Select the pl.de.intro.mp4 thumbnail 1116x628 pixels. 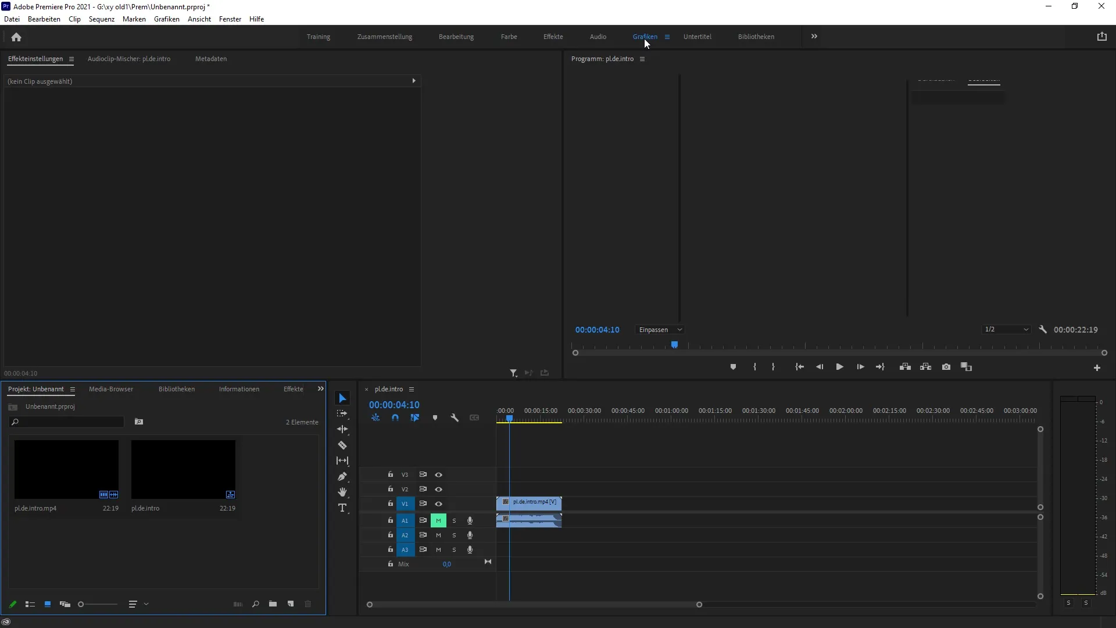[66, 469]
